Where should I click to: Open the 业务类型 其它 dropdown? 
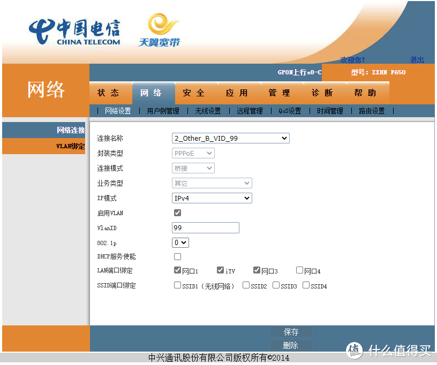coord(212,183)
